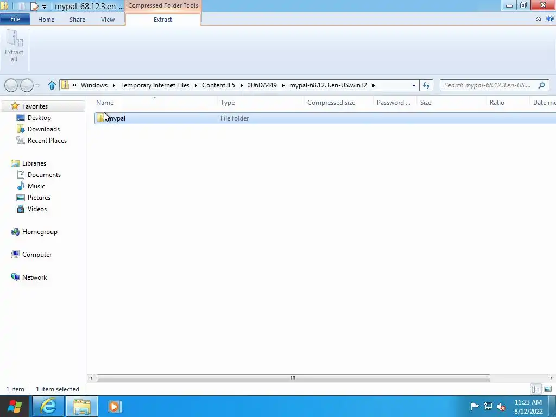The height and width of the screenshot is (417, 556).
Task: Open the Pictures library
Action: coord(39,197)
